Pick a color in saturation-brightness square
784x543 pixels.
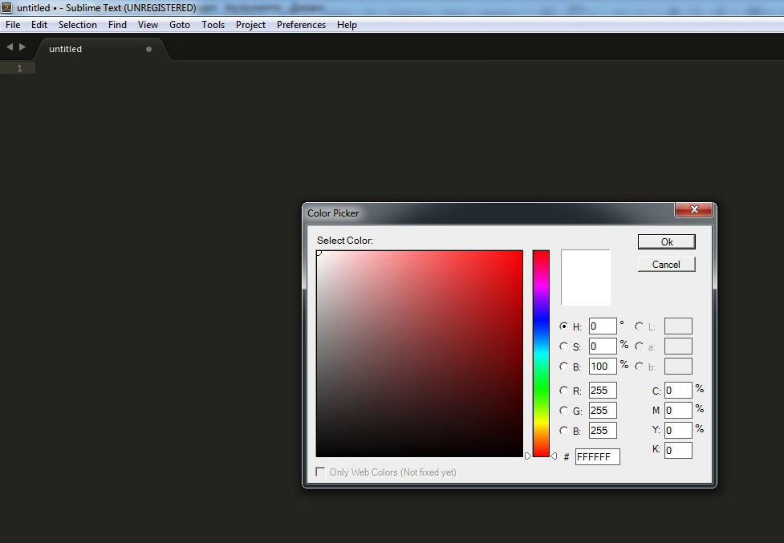(x=420, y=354)
